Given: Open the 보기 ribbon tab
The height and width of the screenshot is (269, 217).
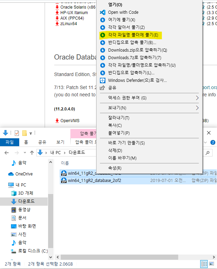Looking at the screenshot, I should coord(60,142).
